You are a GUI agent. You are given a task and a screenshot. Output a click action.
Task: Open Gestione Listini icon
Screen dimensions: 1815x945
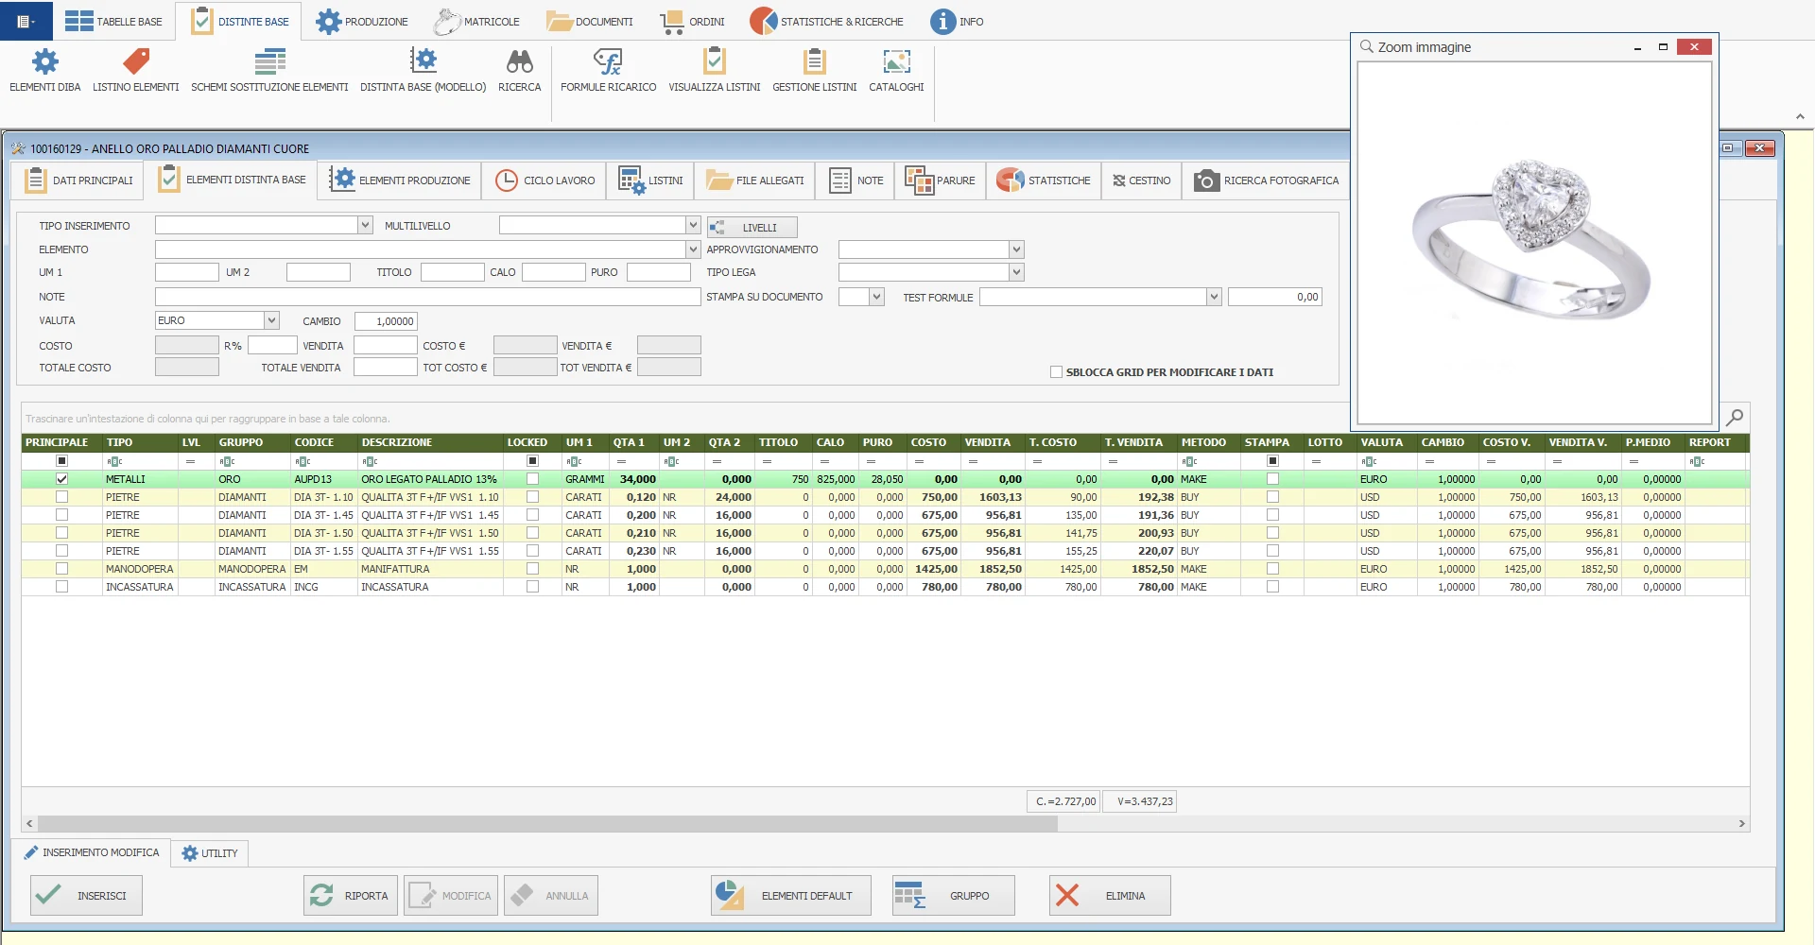814,62
